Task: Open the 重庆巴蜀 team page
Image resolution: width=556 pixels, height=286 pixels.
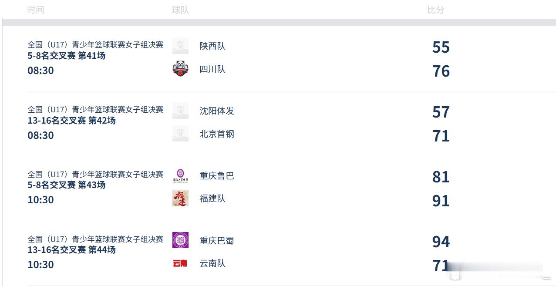Action: pos(217,241)
